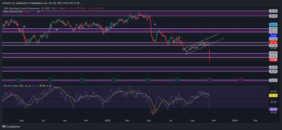The width and height of the screenshot is (282, 130).
Task: Click the 2023 label on the time axis
Action: (x=107, y=120)
